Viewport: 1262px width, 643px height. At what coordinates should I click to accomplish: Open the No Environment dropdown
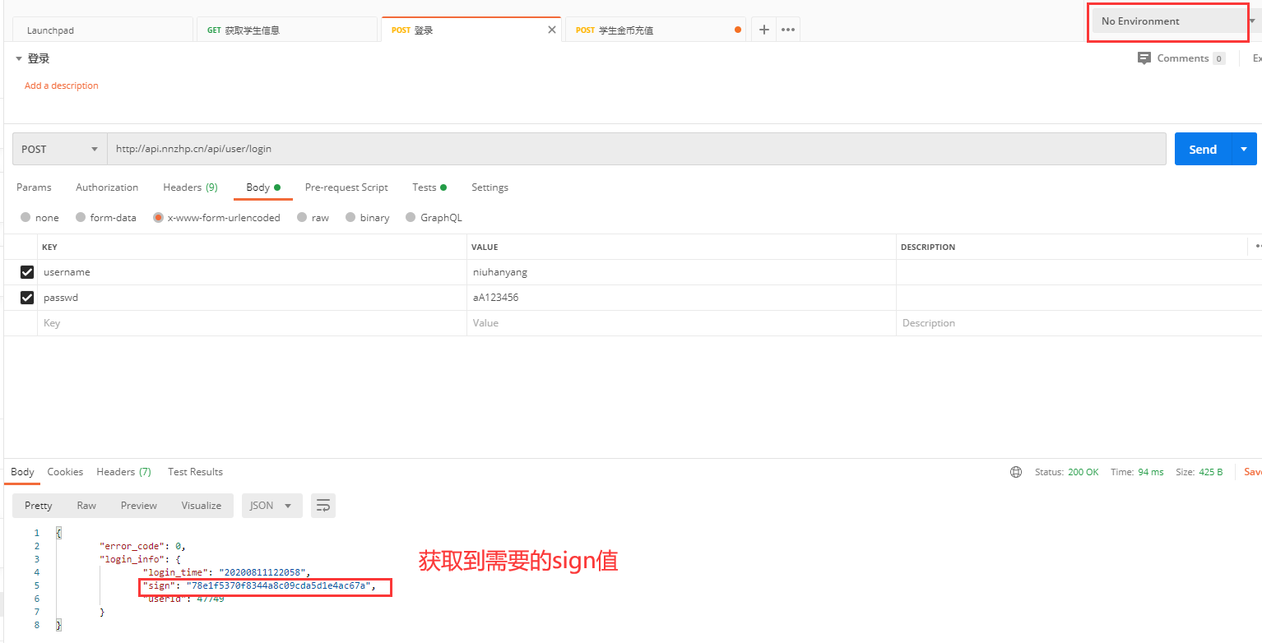coord(1167,20)
